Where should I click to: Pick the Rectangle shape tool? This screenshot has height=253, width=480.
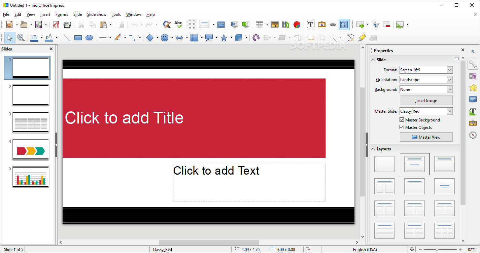[78, 38]
